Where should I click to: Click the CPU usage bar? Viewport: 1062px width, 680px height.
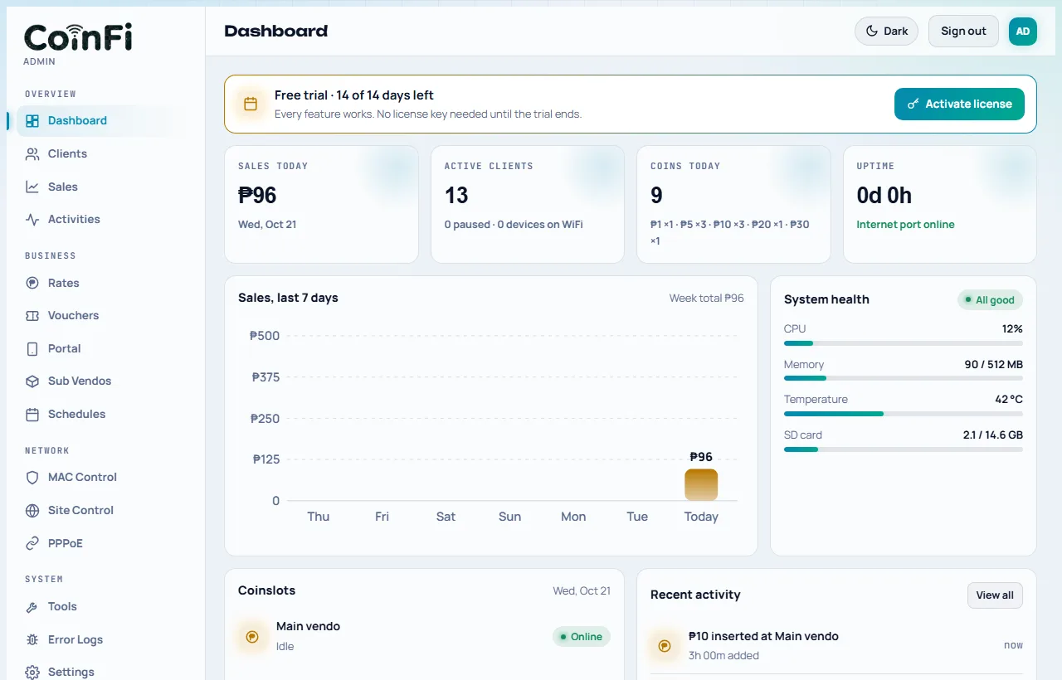[904, 343]
